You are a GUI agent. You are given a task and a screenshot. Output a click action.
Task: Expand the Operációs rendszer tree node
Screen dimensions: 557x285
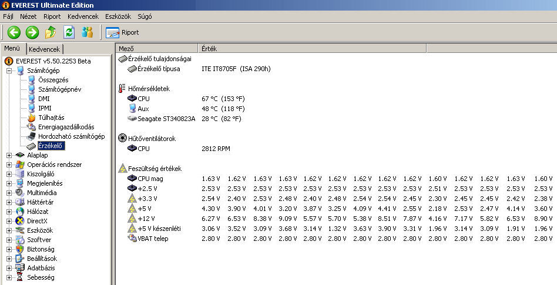(9, 165)
